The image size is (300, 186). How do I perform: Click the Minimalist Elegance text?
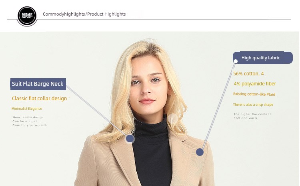pos(27,109)
